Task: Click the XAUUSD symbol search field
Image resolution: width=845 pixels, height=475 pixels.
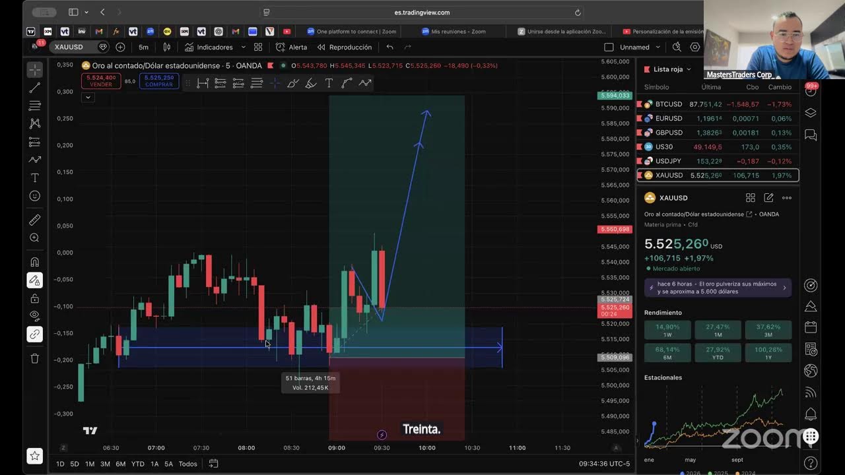Action: pyautogui.click(x=79, y=47)
